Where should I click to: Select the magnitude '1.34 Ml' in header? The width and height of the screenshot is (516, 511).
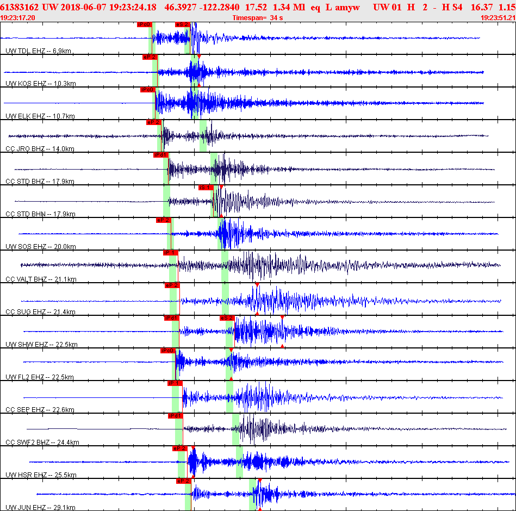[289, 7]
